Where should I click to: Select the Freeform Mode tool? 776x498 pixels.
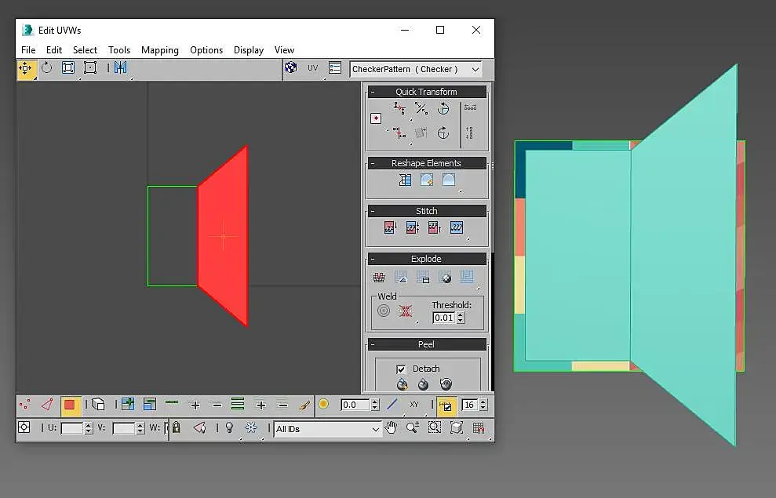coord(90,67)
